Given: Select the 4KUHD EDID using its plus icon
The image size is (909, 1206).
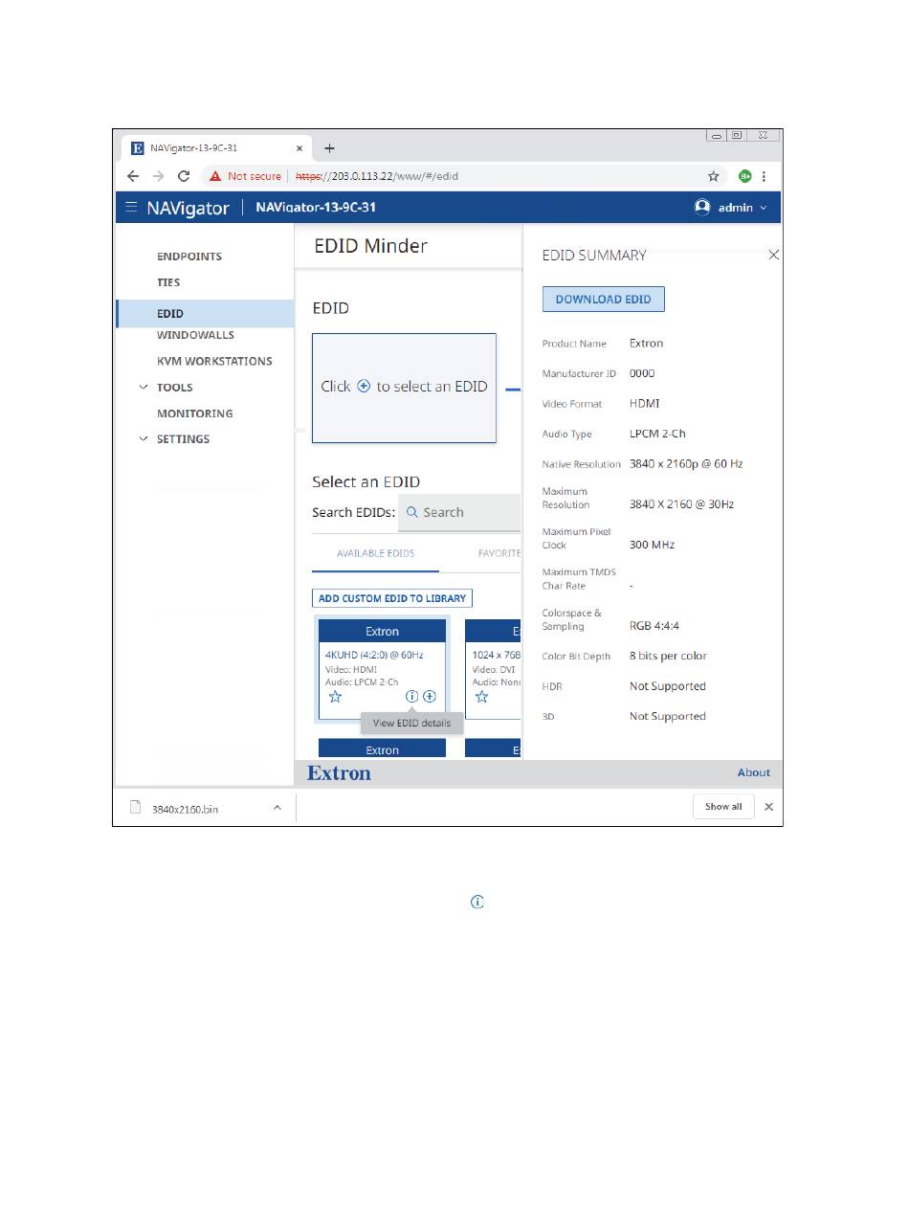Looking at the screenshot, I should (x=430, y=697).
